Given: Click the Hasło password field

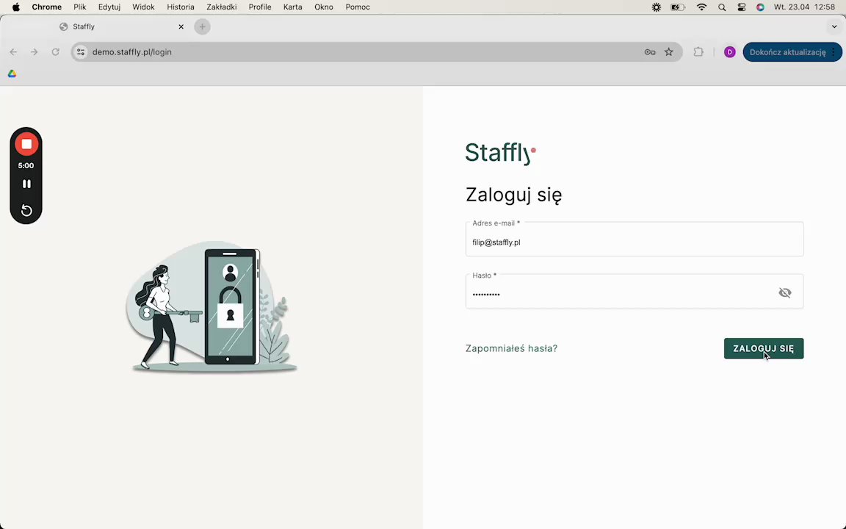Looking at the screenshot, I should point(634,292).
